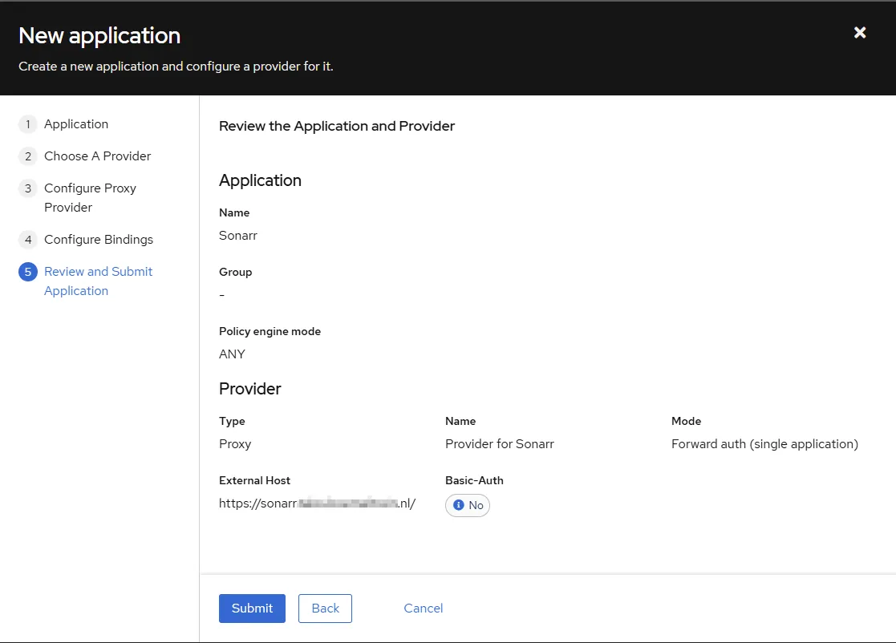This screenshot has width=896, height=643.
Task: Submit the new application
Action: 252,608
